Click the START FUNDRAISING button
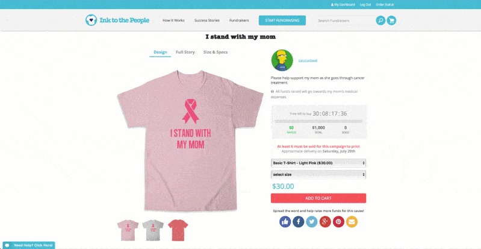 [x=282, y=20]
